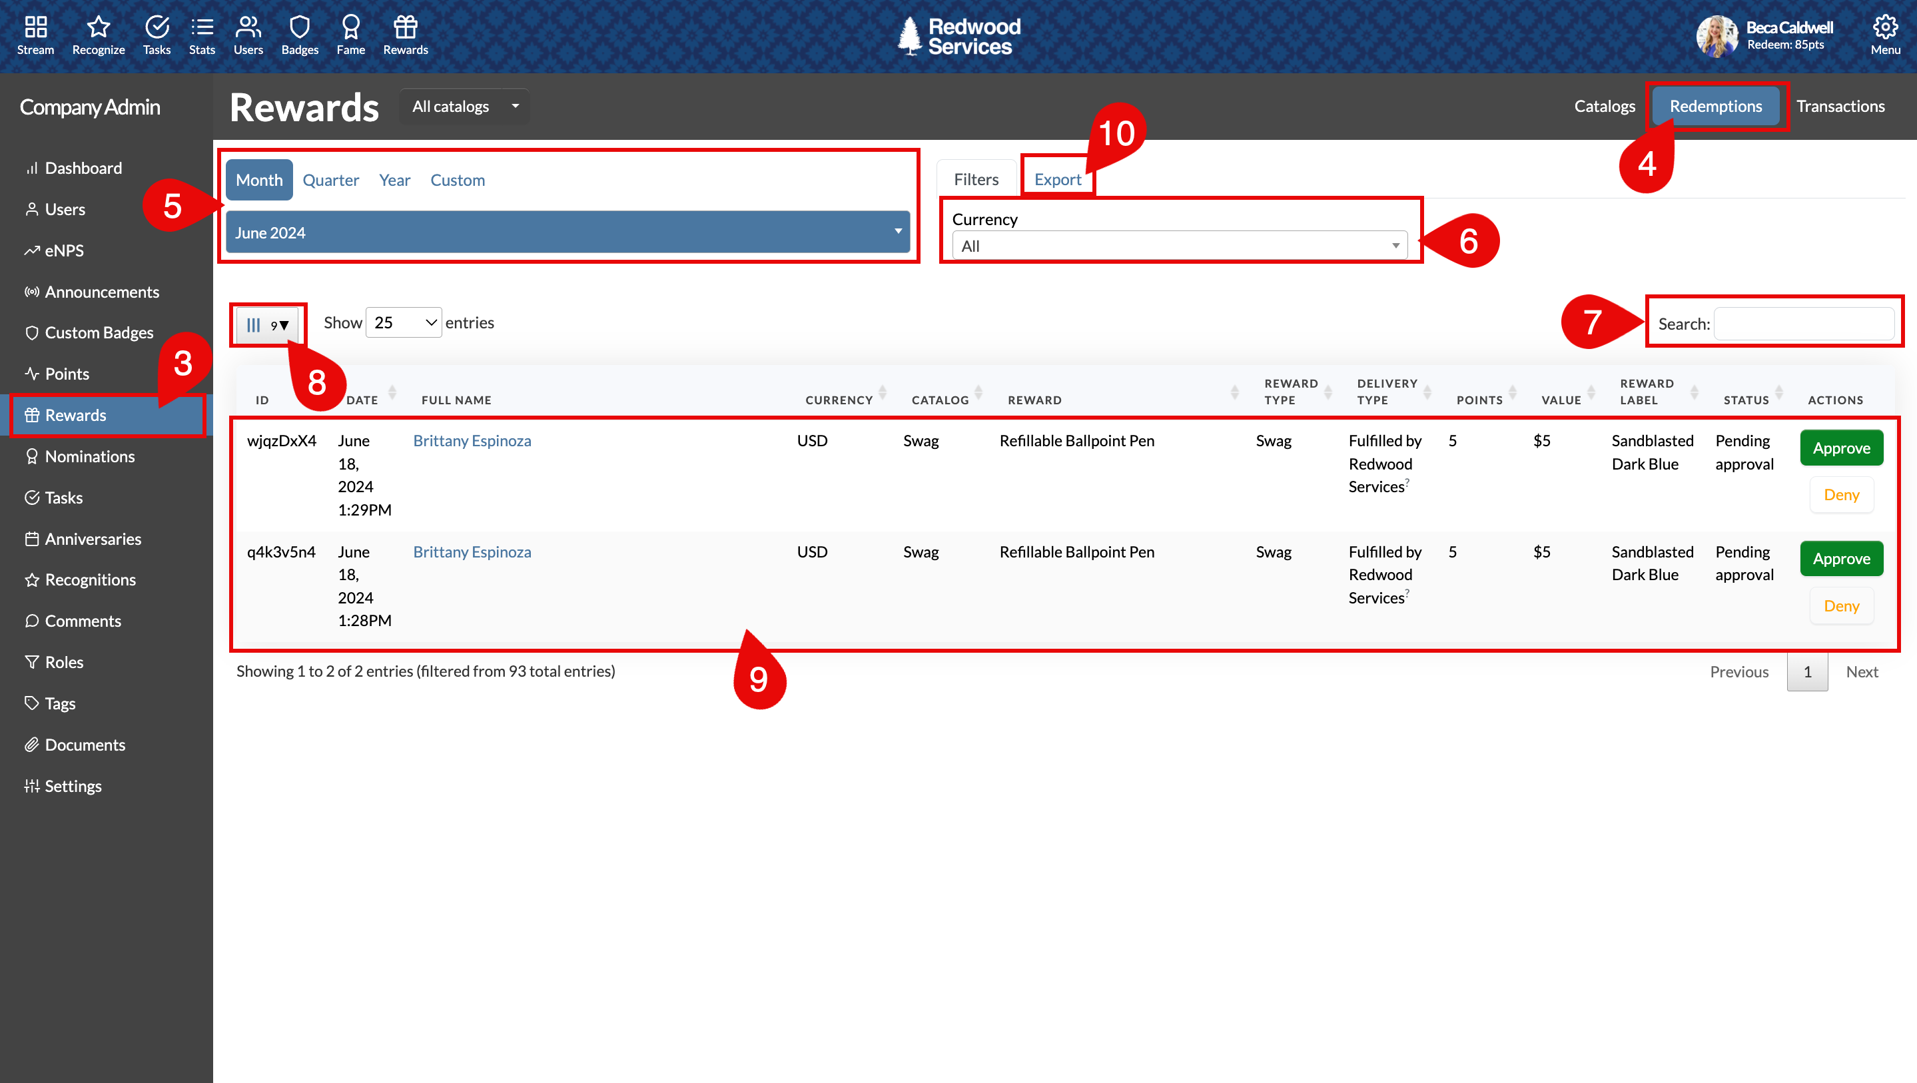This screenshot has height=1083, width=1917.
Task: Switch to the Transactions tab
Action: click(x=1840, y=107)
